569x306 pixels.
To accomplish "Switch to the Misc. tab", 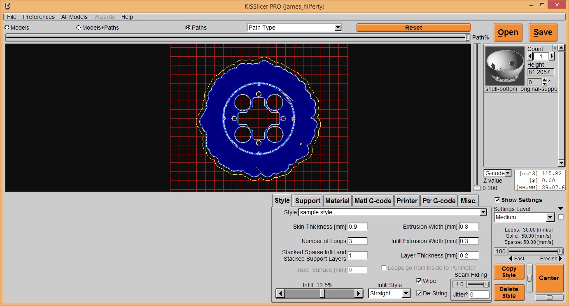I will click(x=469, y=201).
